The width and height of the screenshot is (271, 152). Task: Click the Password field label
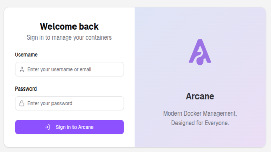pos(26,89)
